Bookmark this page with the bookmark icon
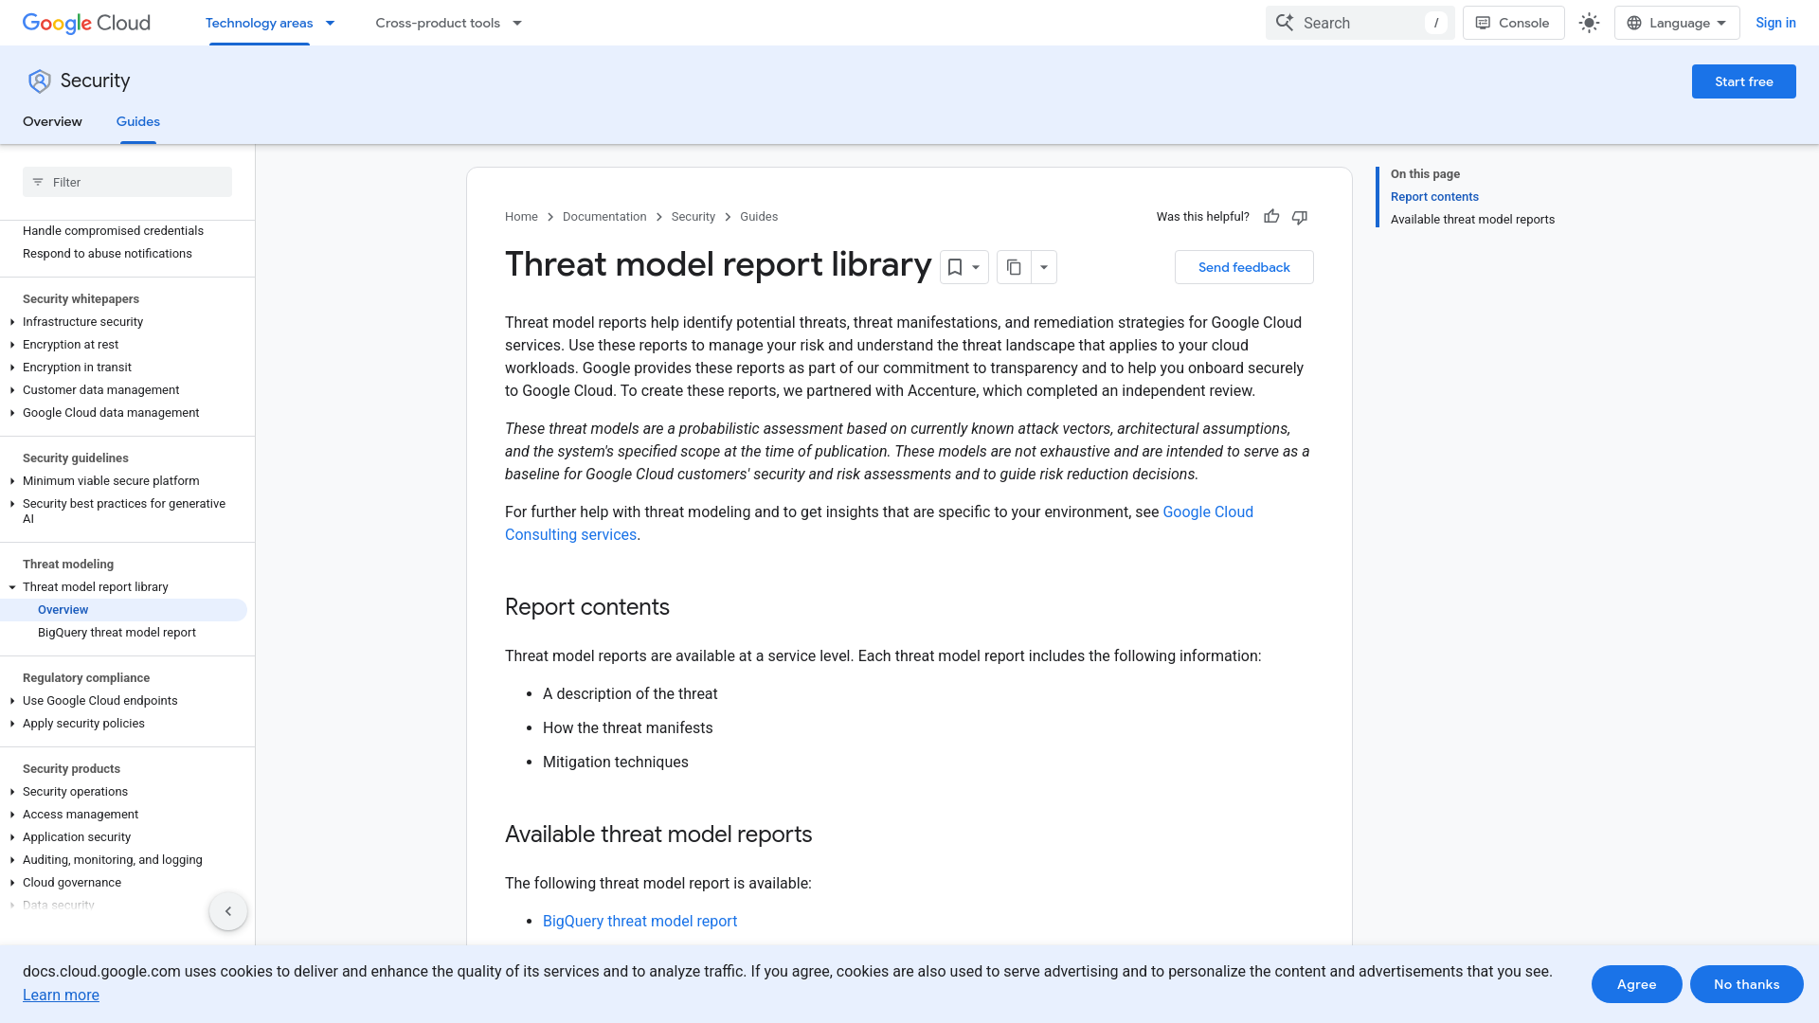The width and height of the screenshot is (1819, 1023). (955, 267)
